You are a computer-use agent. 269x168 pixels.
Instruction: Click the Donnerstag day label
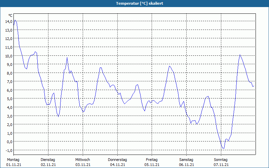point(117,160)
